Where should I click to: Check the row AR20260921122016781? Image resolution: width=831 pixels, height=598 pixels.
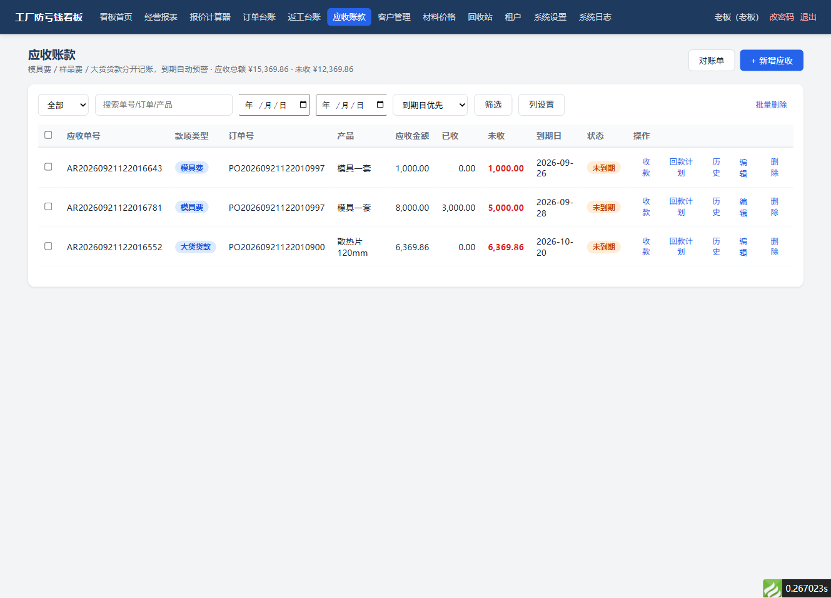[48, 206]
